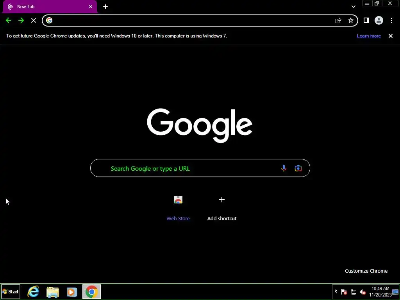Share this page icon in address bar
This screenshot has width=400, height=300.
tap(338, 20)
